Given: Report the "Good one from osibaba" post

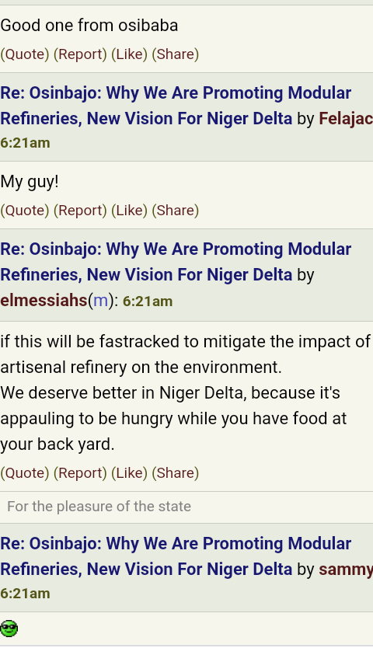Looking at the screenshot, I should pos(80,54).
